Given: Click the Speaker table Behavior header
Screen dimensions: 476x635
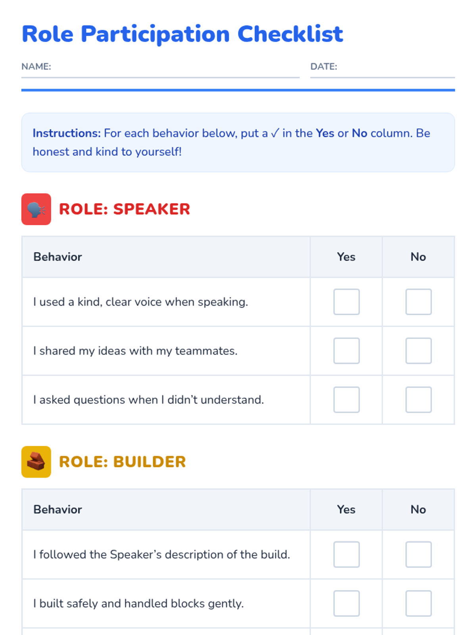Looking at the screenshot, I should [x=58, y=257].
